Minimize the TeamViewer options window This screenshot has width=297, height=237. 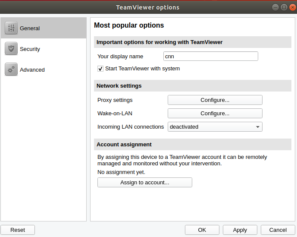click(x=275, y=7)
